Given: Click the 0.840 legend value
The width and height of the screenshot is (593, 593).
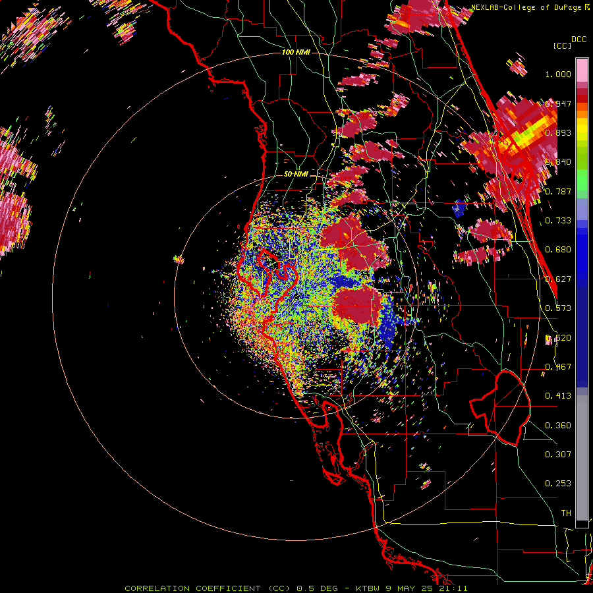Looking at the screenshot, I should click(x=558, y=162).
